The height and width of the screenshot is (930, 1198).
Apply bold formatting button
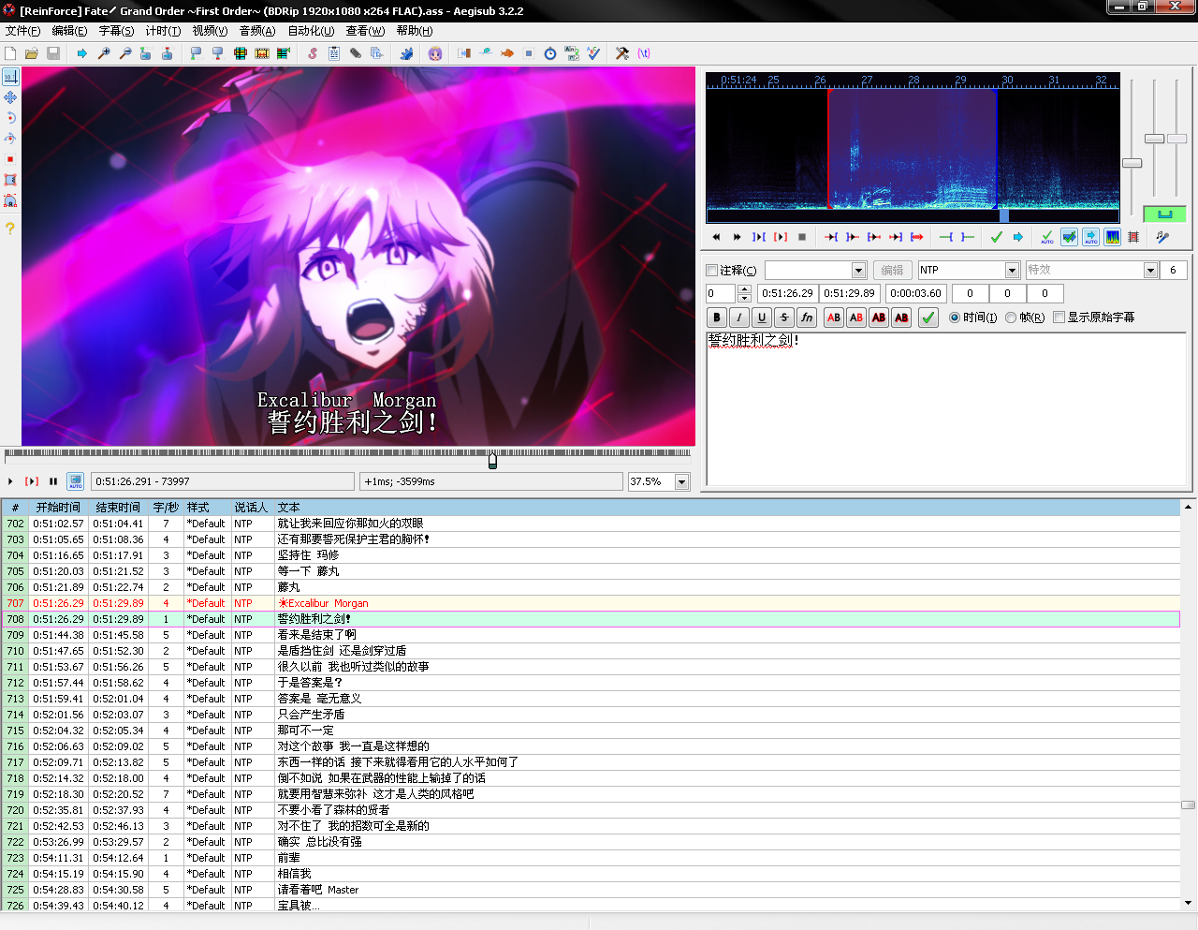(717, 317)
